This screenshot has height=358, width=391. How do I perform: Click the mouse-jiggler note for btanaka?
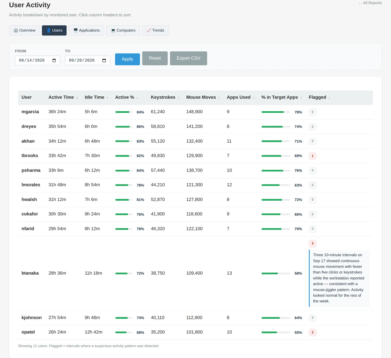339,278
